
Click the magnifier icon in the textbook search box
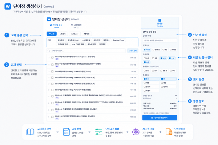(x=49, y=51)
